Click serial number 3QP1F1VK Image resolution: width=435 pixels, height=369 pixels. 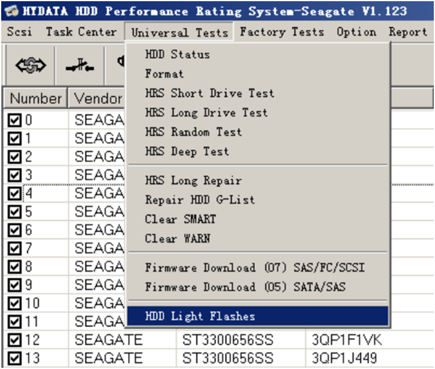pyautogui.click(x=347, y=340)
